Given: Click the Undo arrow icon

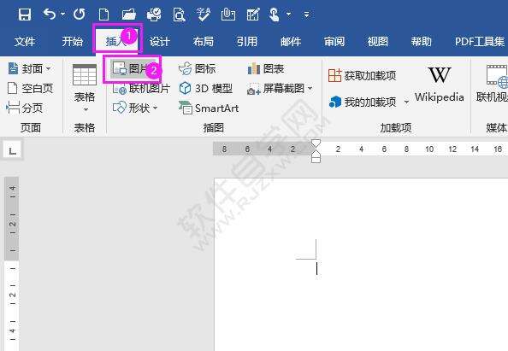Looking at the screenshot, I should point(50,15).
